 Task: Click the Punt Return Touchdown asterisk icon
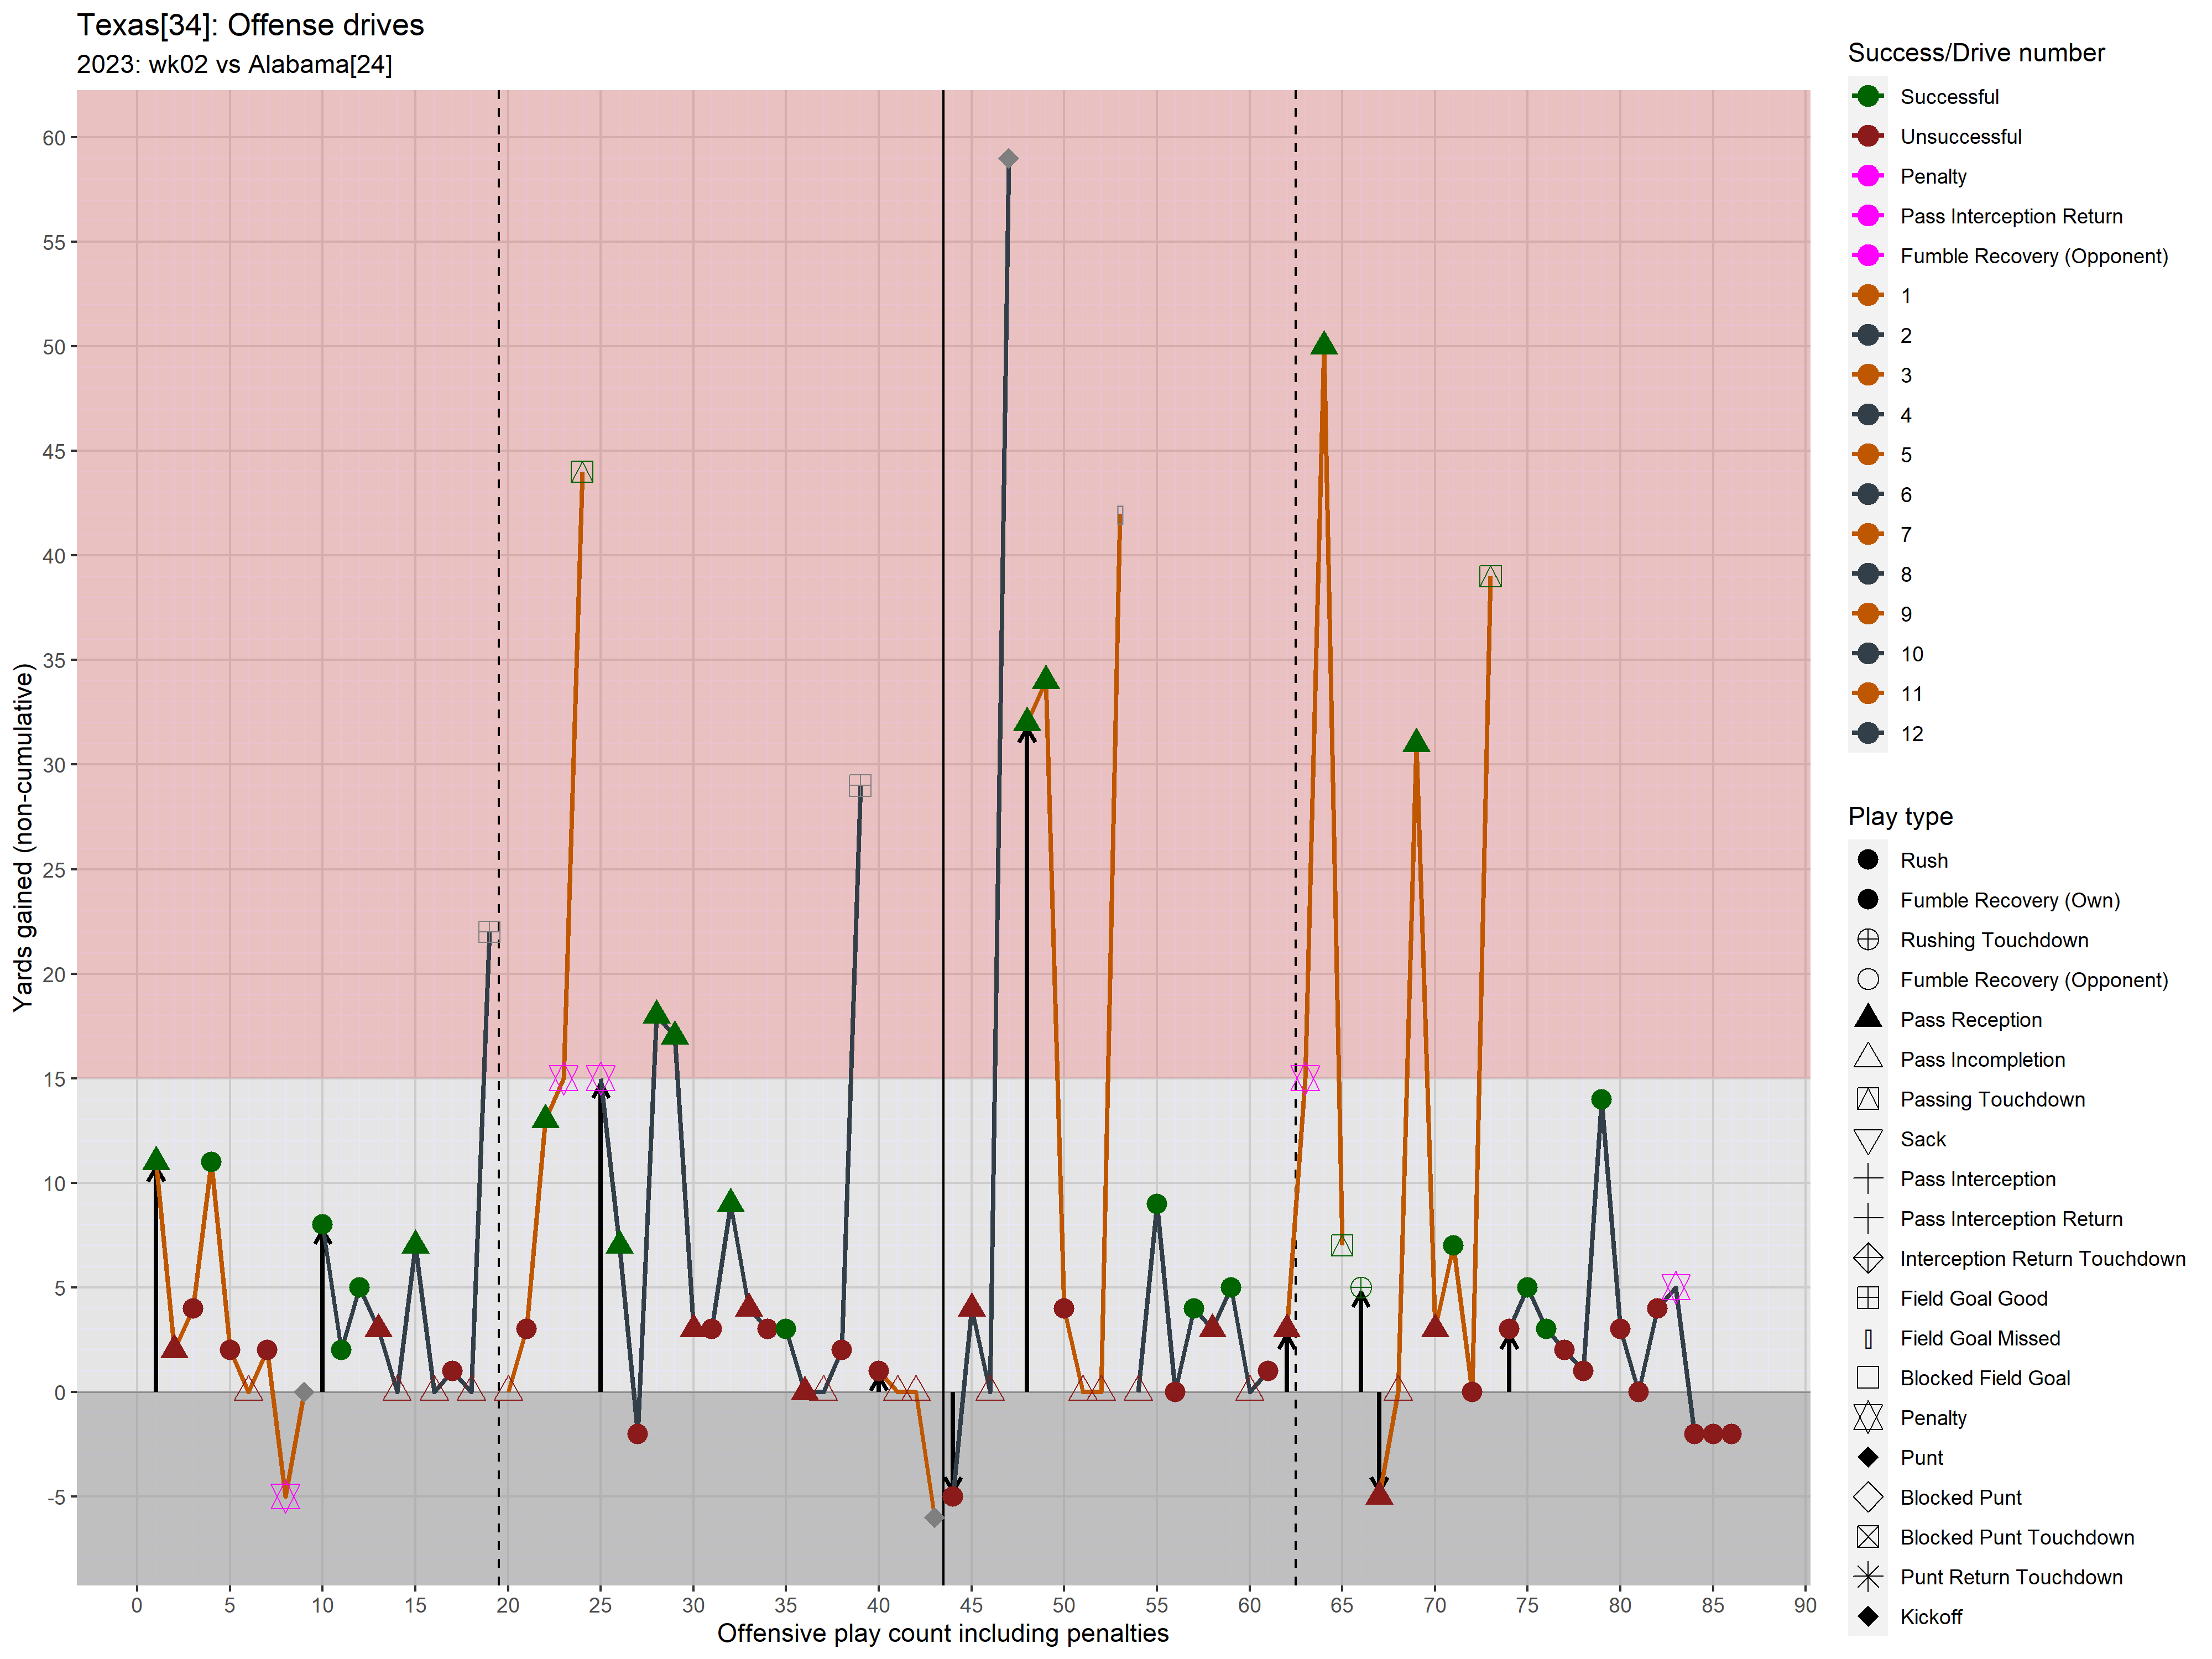coord(1867,1577)
